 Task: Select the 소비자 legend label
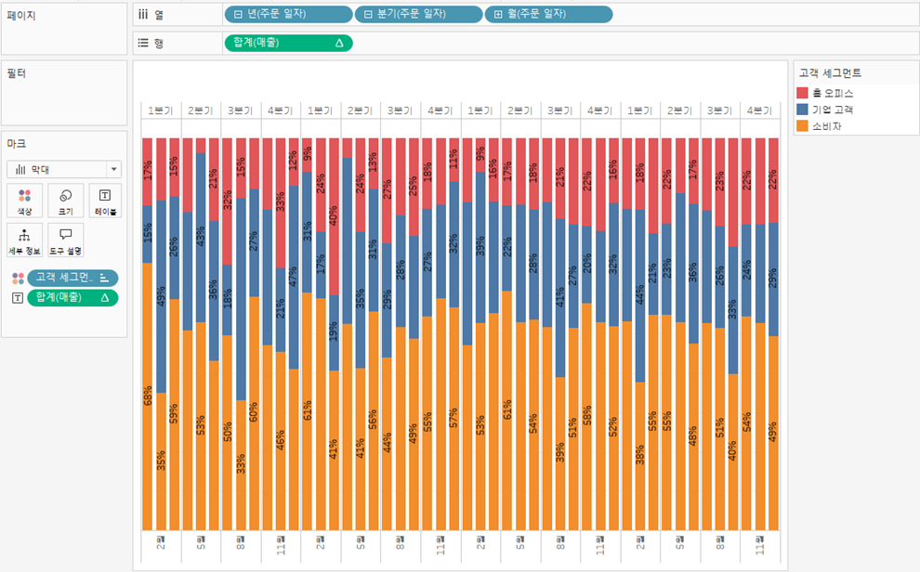coord(827,125)
